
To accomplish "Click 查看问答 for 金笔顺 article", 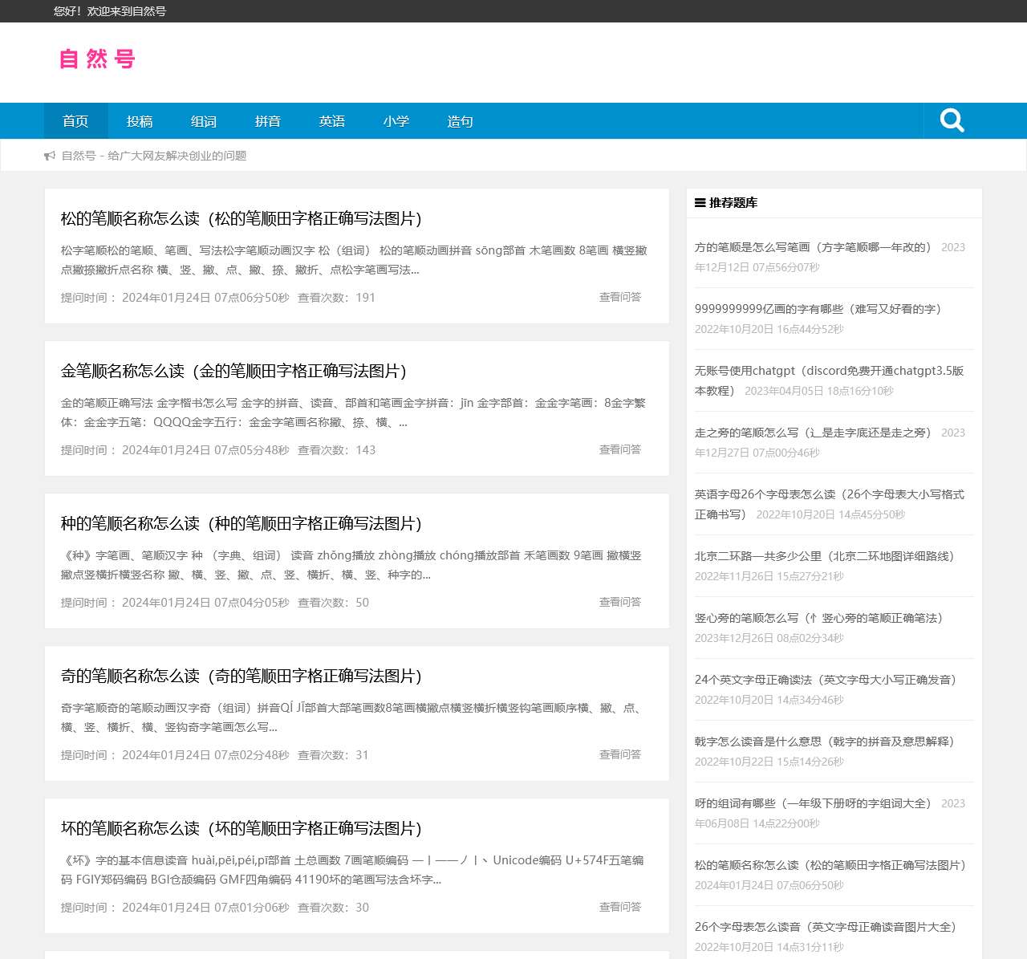I will (x=619, y=449).
